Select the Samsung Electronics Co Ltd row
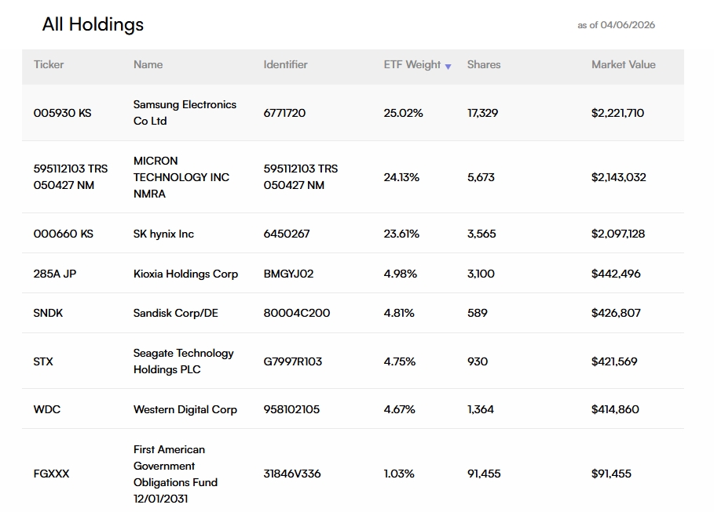Image resolution: width=714 pixels, height=512 pixels. (353, 113)
